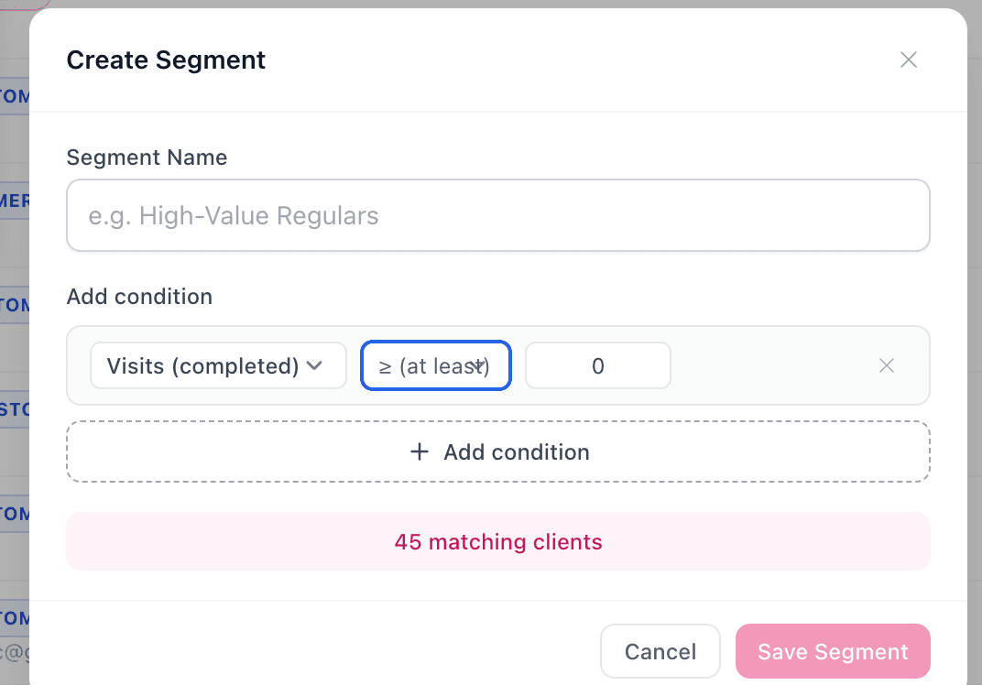The width and height of the screenshot is (982, 685).
Task: Click the Add condition section heading
Action: click(139, 297)
